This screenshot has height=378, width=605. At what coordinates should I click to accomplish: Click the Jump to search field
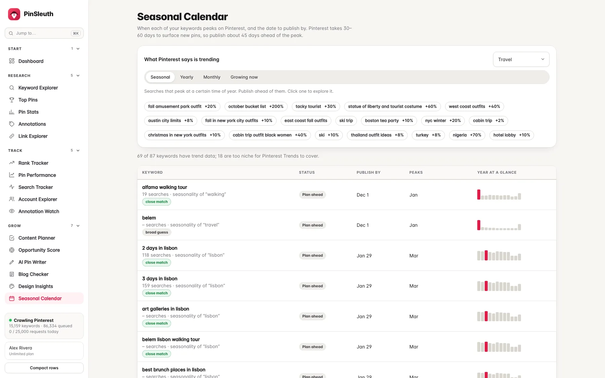click(x=44, y=33)
